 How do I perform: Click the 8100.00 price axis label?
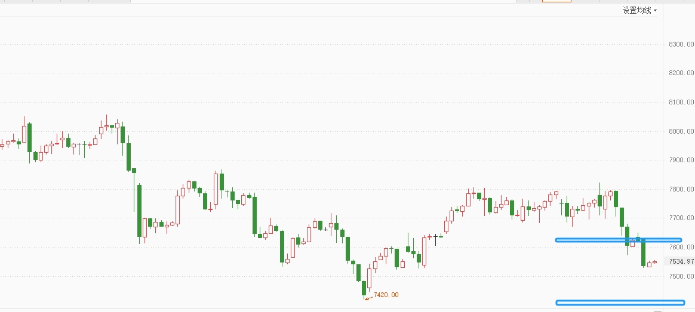[x=681, y=102]
